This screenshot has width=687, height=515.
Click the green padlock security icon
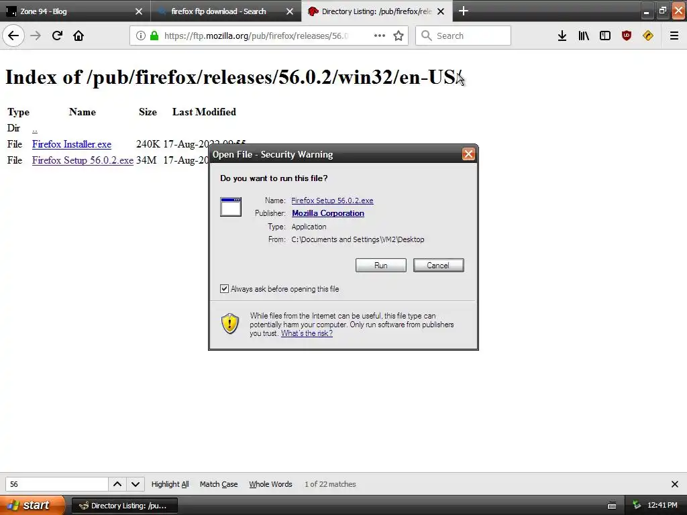154,36
